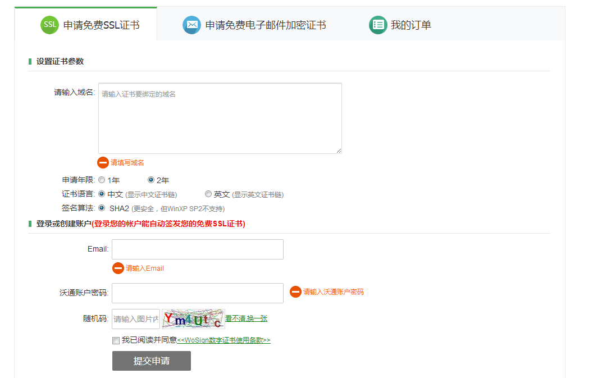This screenshot has height=378, width=602.
Task: Click the green My Orders list icon
Action: (x=378, y=25)
